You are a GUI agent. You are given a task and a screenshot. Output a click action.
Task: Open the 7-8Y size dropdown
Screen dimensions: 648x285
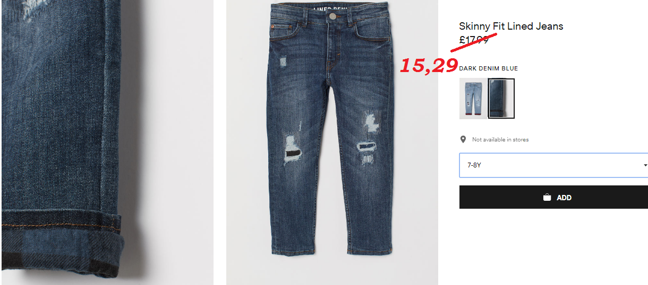[x=553, y=165]
